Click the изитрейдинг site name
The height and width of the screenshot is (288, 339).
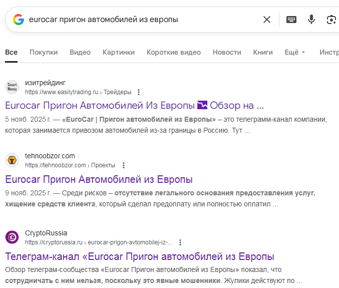[45, 83]
